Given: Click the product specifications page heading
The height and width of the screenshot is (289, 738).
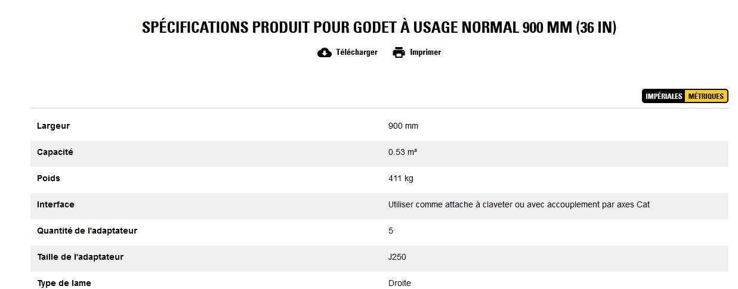Looking at the screenshot, I should (x=379, y=27).
